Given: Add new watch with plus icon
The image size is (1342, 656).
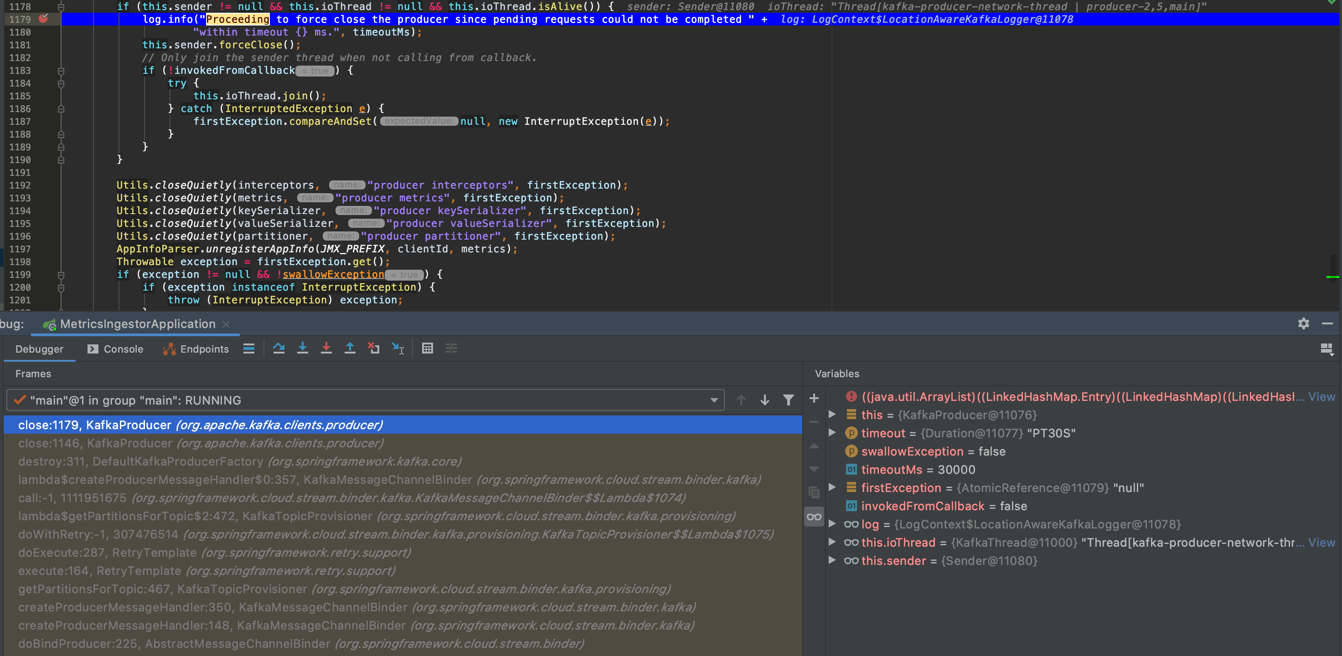Looking at the screenshot, I should coord(814,398).
